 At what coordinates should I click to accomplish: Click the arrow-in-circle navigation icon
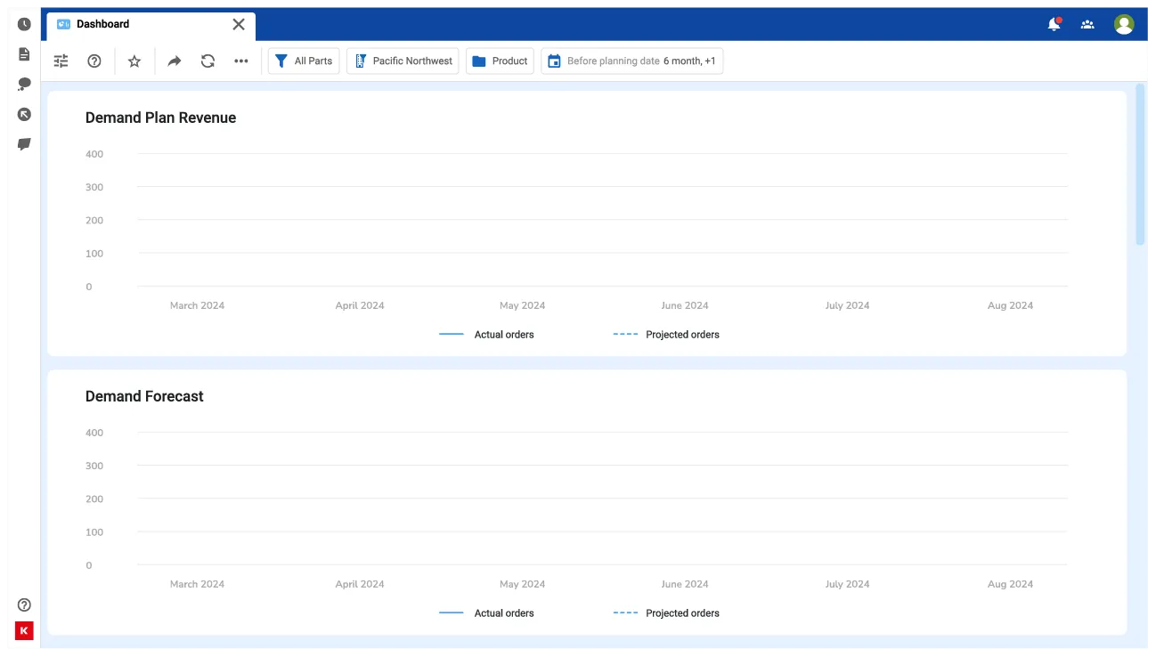coord(24,114)
